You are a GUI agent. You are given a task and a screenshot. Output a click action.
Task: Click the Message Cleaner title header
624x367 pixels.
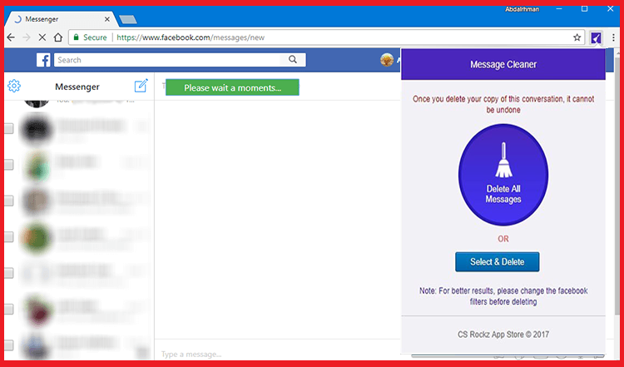[503, 64]
